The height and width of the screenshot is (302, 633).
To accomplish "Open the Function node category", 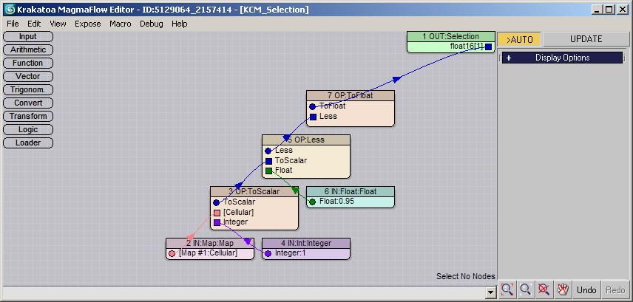I will pos(28,64).
